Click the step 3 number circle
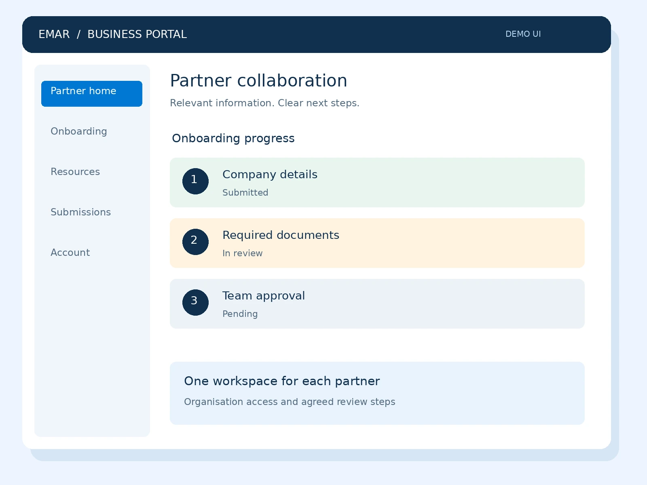The image size is (647, 485). pyautogui.click(x=195, y=302)
